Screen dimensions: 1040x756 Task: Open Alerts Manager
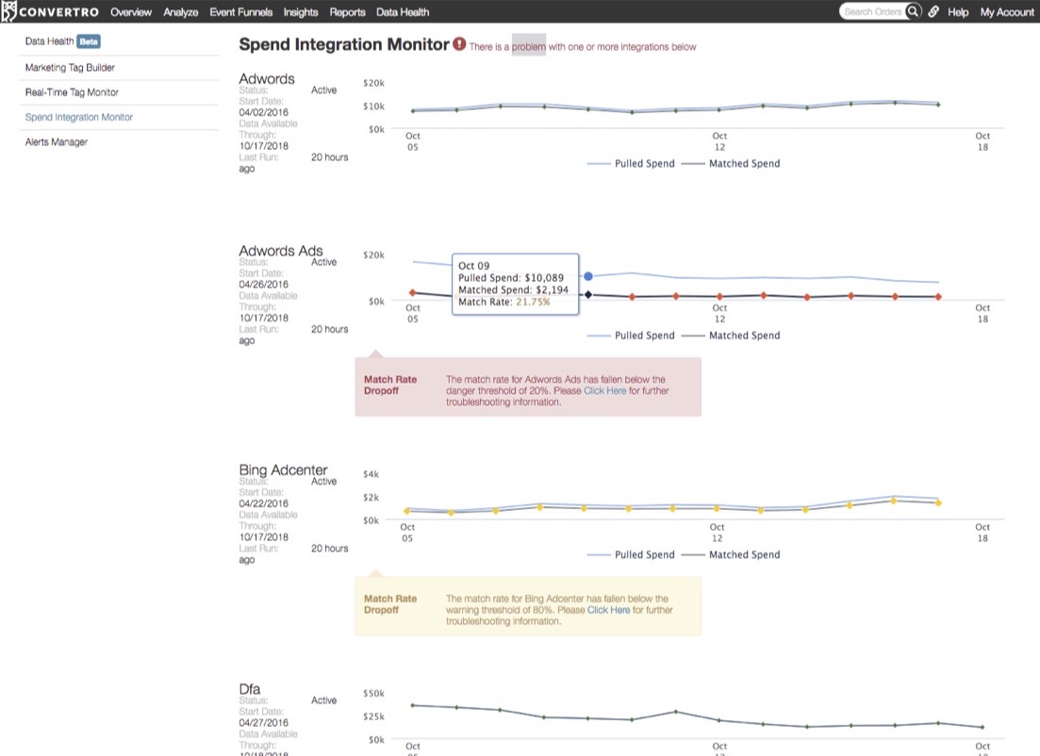[x=57, y=142]
